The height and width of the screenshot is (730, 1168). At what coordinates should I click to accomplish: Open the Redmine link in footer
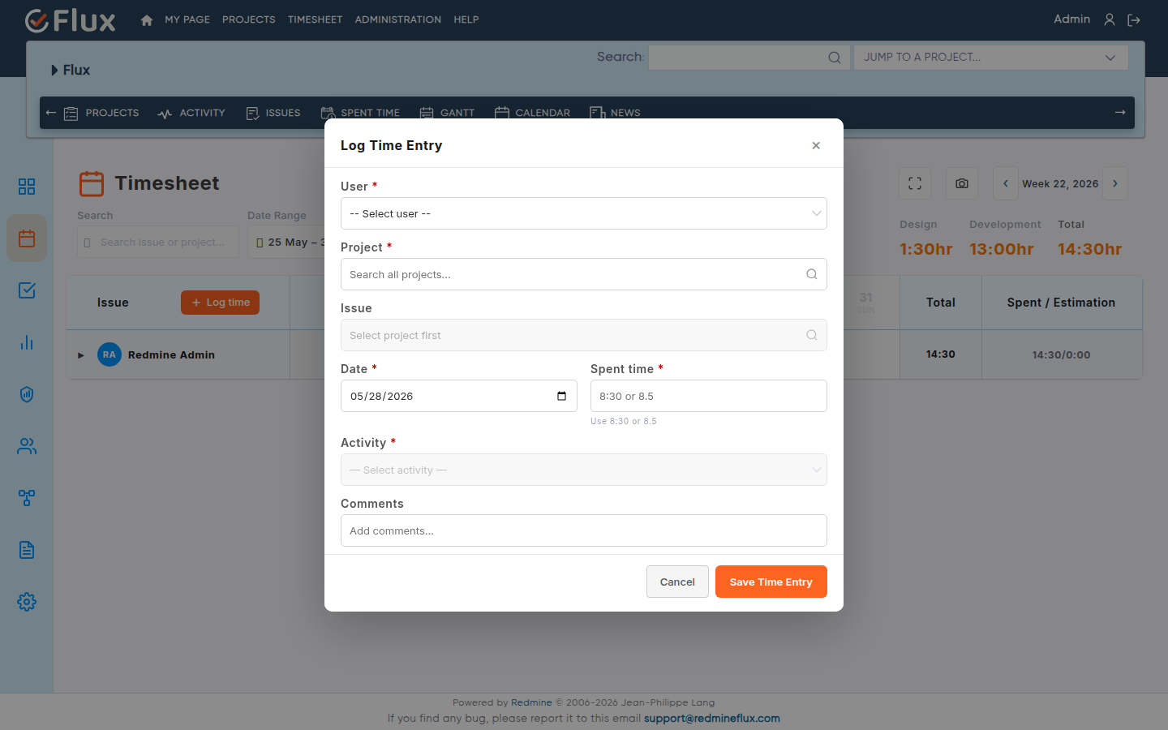pyautogui.click(x=531, y=702)
